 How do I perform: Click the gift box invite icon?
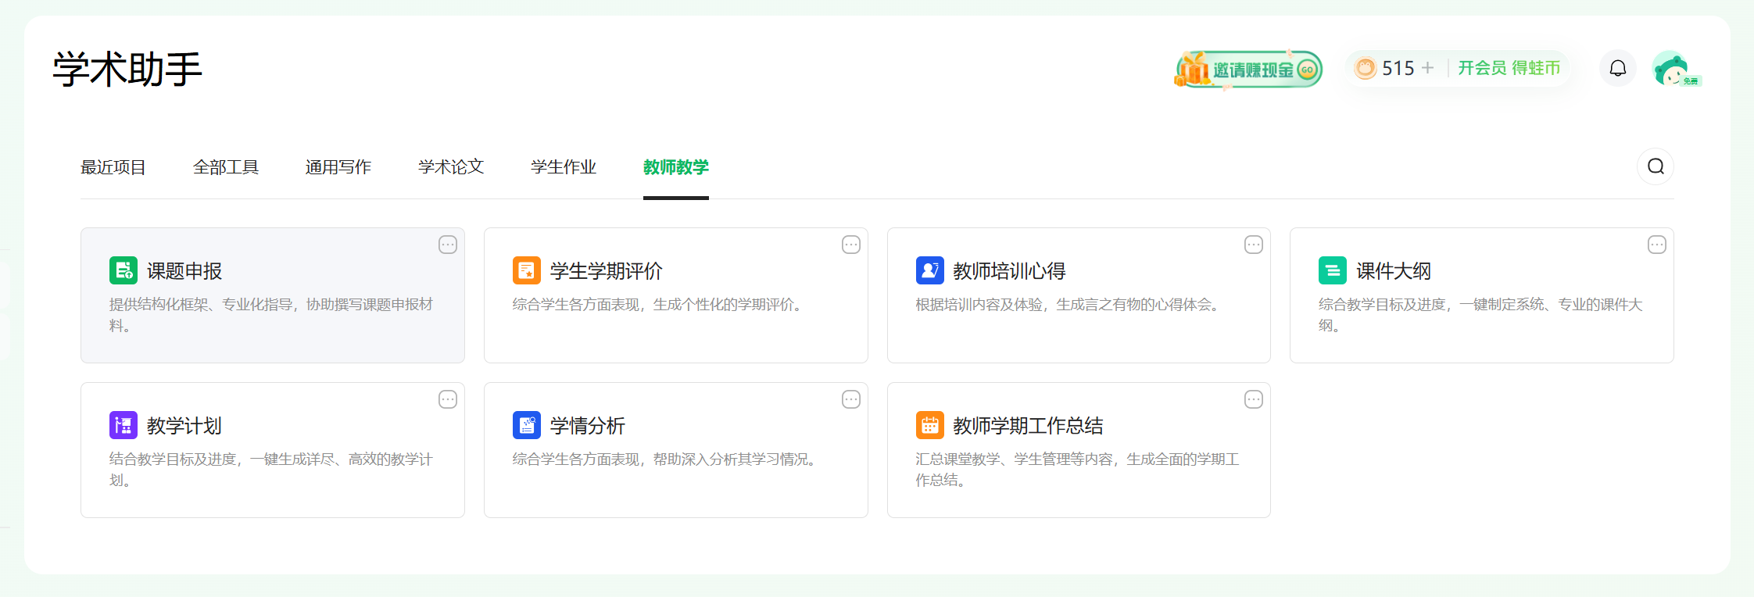[x=1193, y=70]
